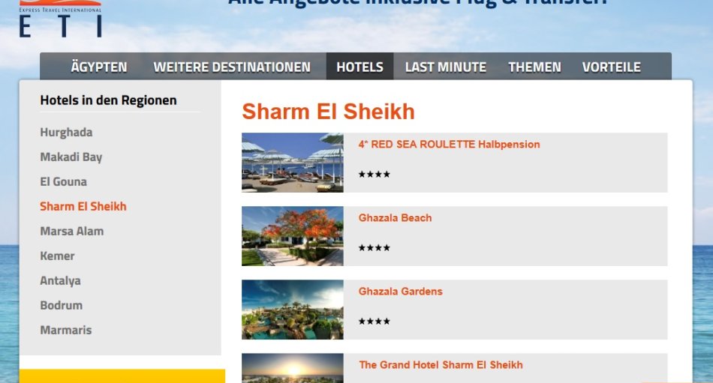Open the VORTEILE menu item
The height and width of the screenshot is (383, 713).
click(611, 67)
